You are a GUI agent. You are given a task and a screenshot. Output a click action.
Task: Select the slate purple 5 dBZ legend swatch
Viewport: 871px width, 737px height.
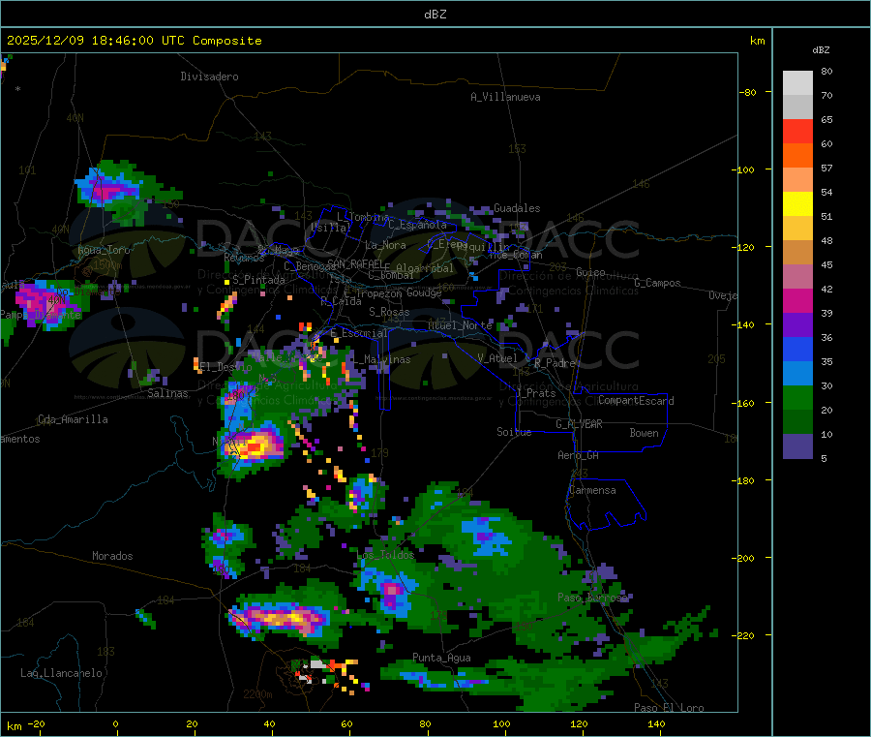tap(797, 446)
